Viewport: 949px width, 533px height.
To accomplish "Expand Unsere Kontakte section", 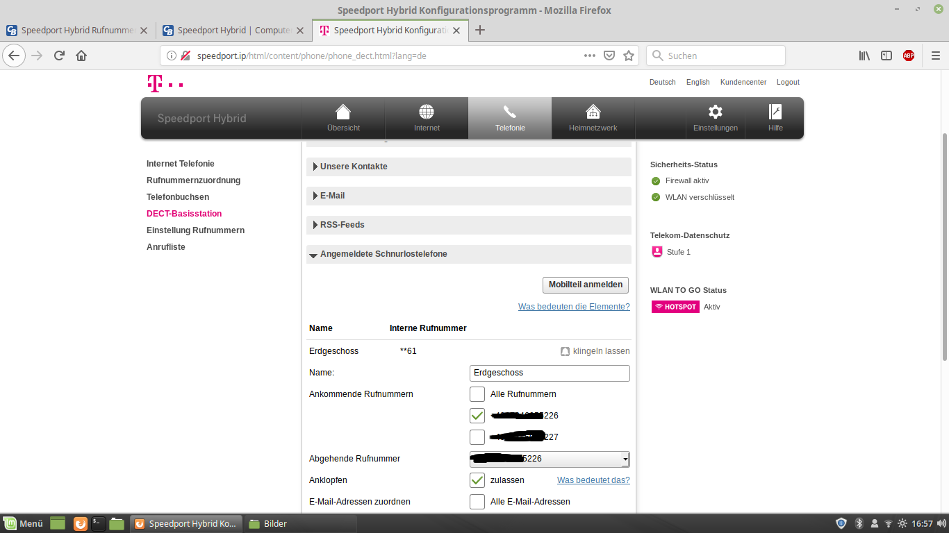I will coord(469,167).
